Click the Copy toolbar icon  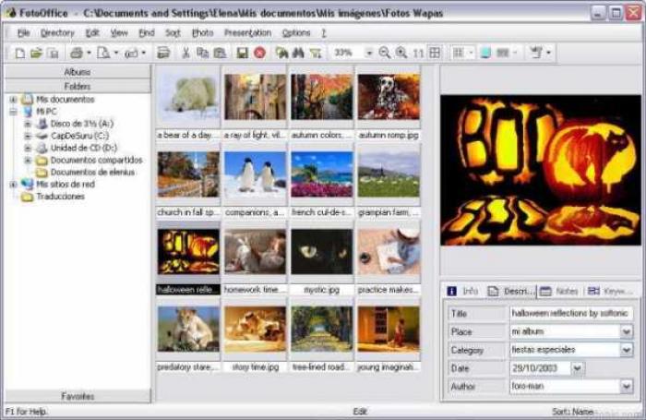tap(202, 54)
